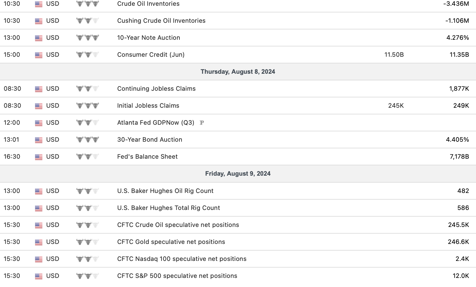
Task: Click the US flag in the Cushing Crude Oil Inventories row
Action: (39, 21)
